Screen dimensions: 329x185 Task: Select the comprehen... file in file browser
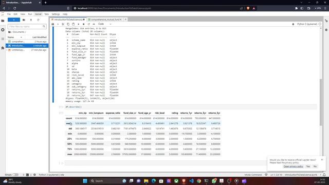click(27, 42)
